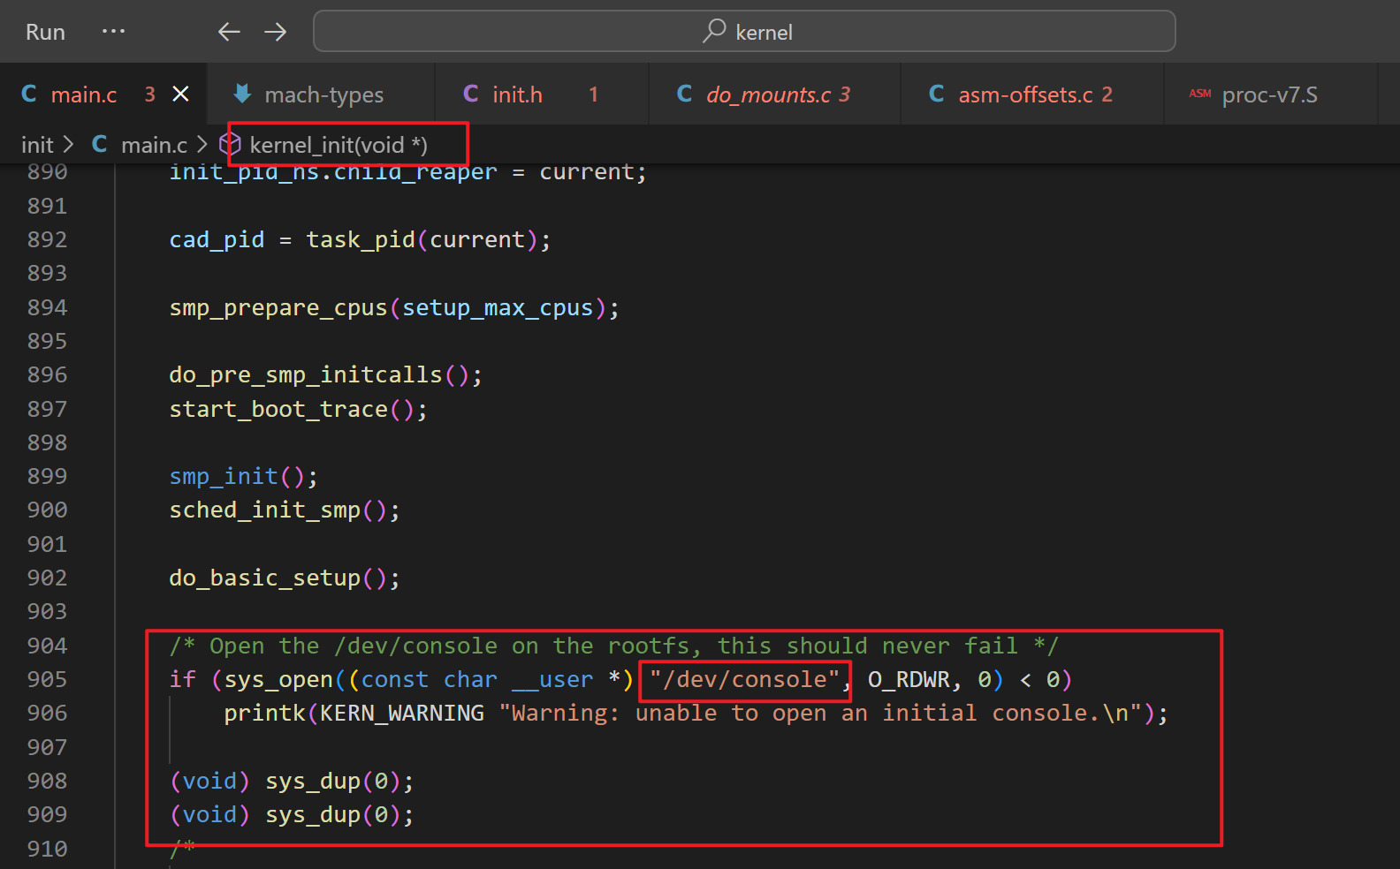Click the C icon on do_mounts.c tab

(684, 94)
